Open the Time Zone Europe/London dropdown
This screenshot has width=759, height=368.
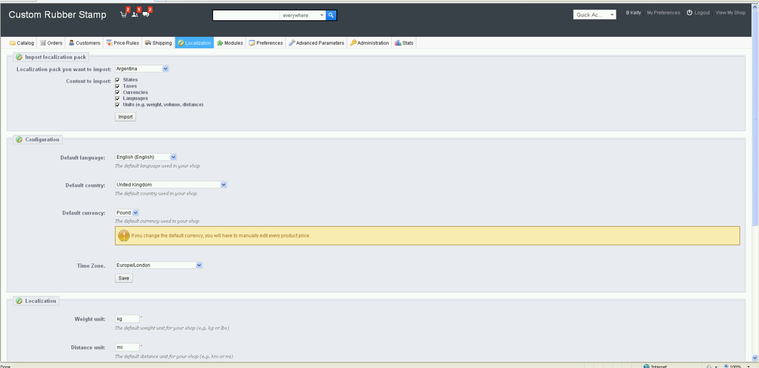coord(159,265)
